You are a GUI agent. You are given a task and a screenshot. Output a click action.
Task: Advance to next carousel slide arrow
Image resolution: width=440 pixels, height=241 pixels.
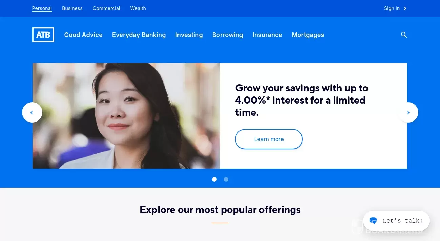click(x=408, y=112)
